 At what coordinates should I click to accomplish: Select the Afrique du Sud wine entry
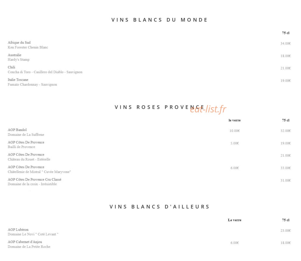point(19,42)
